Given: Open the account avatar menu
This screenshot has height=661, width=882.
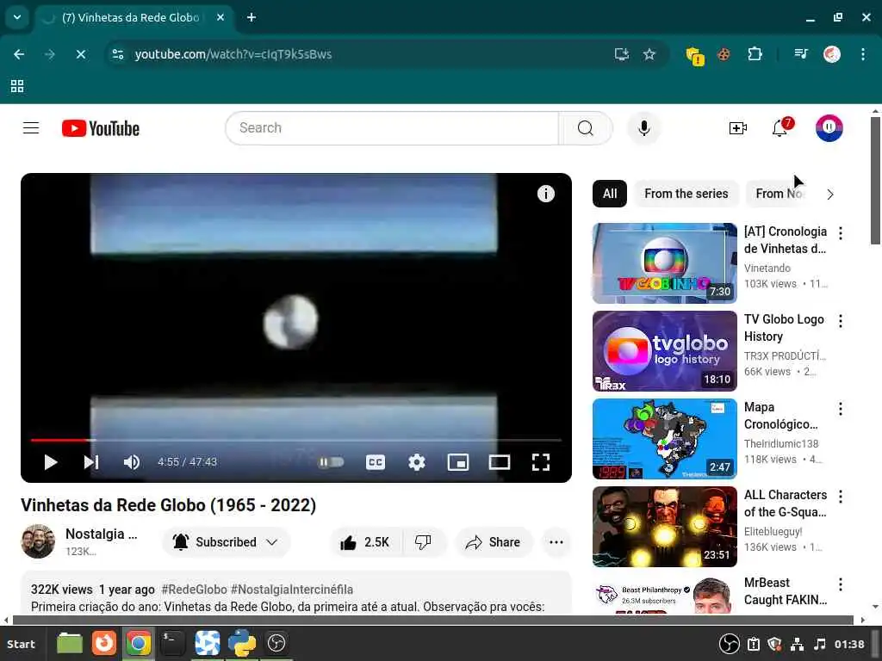Looking at the screenshot, I should 829,128.
